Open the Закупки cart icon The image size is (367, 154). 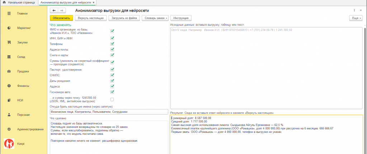[9, 43]
